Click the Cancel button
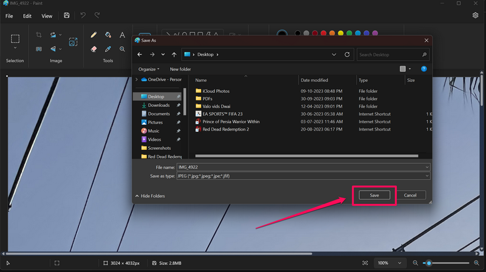Image resolution: width=486 pixels, height=272 pixels. click(x=410, y=195)
